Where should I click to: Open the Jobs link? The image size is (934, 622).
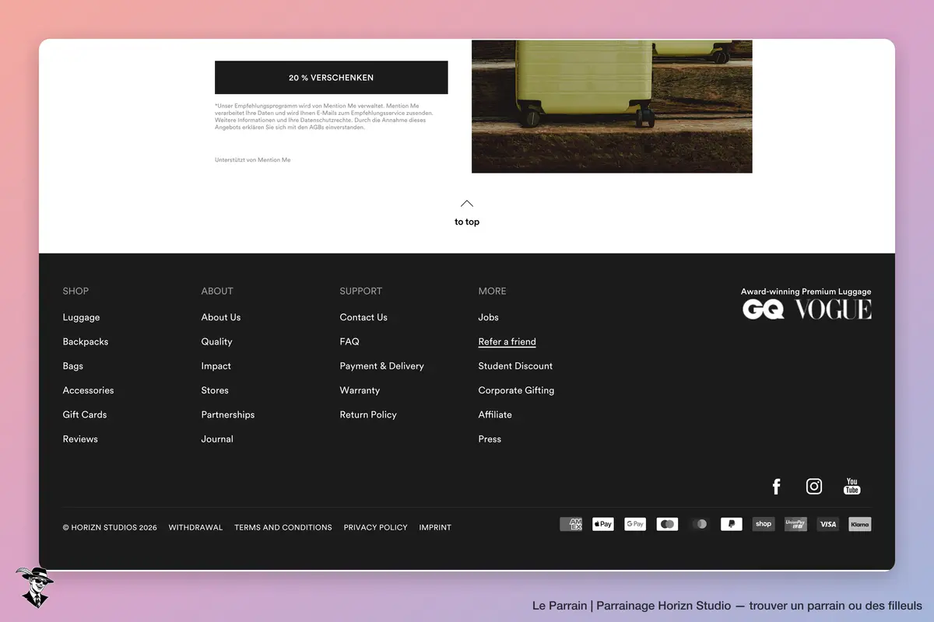489,317
